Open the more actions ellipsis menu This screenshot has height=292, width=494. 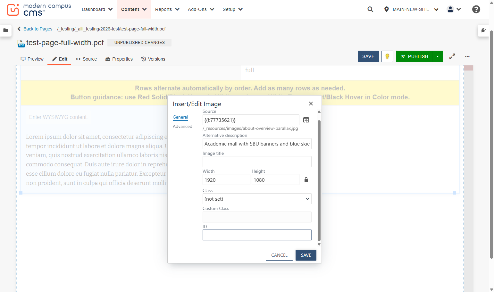pyautogui.click(x=467, y=56)
